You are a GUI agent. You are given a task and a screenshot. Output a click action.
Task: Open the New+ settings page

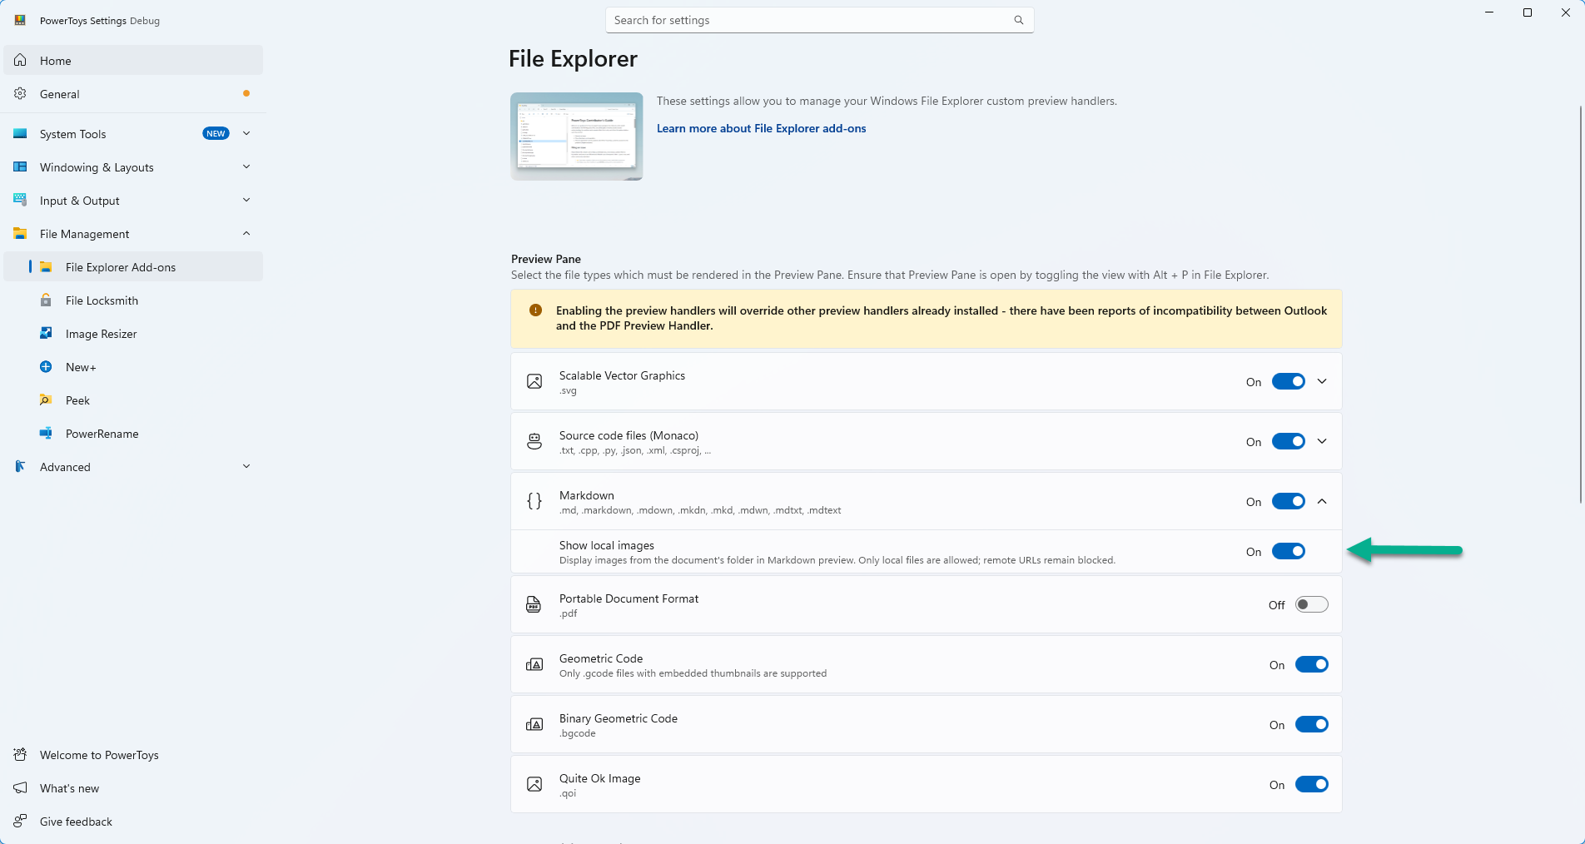click(x=133, y=367)
